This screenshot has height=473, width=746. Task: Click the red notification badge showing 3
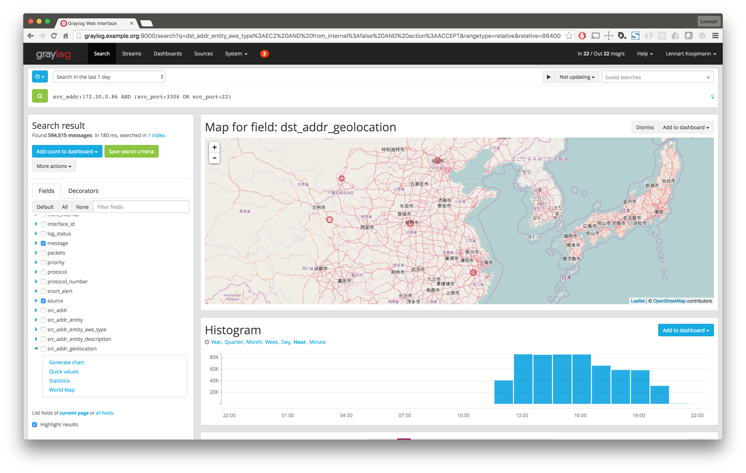264,54
